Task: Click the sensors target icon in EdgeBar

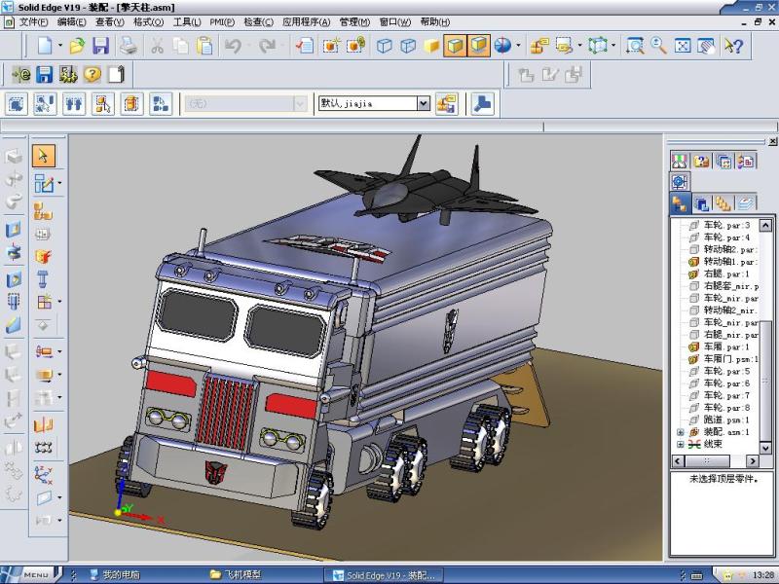Action: (x=680, y=182)
